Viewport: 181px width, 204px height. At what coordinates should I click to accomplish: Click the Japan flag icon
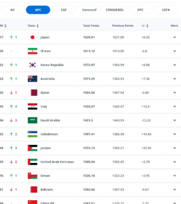point(32,37)
